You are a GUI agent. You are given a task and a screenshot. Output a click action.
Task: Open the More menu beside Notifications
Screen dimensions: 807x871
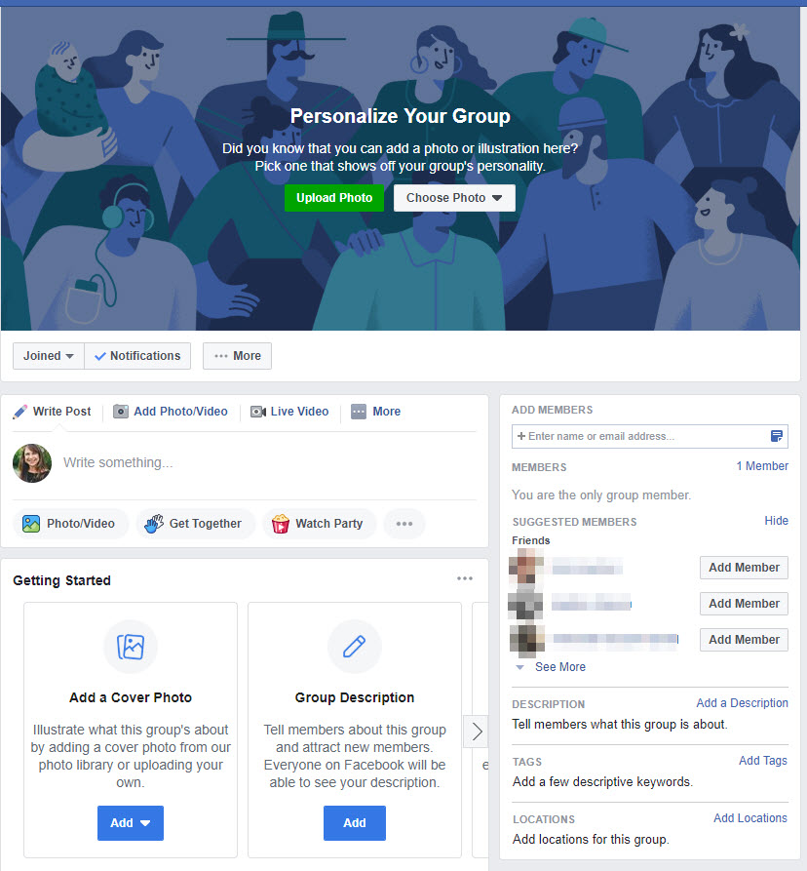(x=237, y=356)
